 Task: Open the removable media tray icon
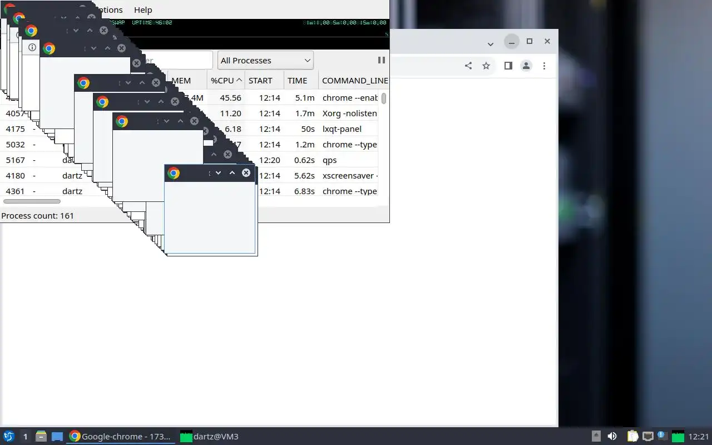click(596, 436)
